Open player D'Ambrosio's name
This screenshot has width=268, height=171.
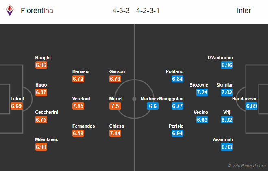[x=220, y=58]
